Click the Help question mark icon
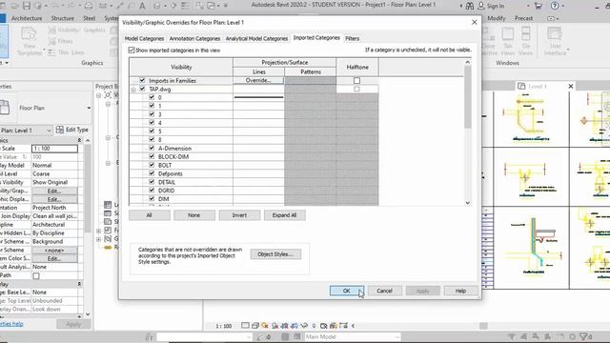The image size is (610, 343). [x=555, y=6]
